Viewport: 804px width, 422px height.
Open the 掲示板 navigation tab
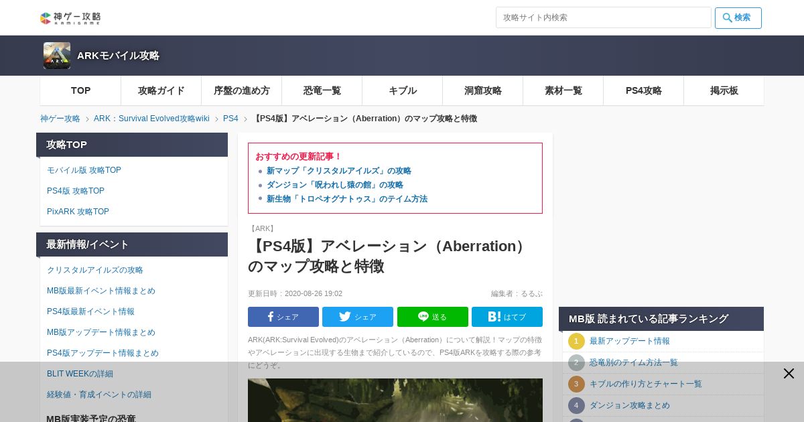724,90
